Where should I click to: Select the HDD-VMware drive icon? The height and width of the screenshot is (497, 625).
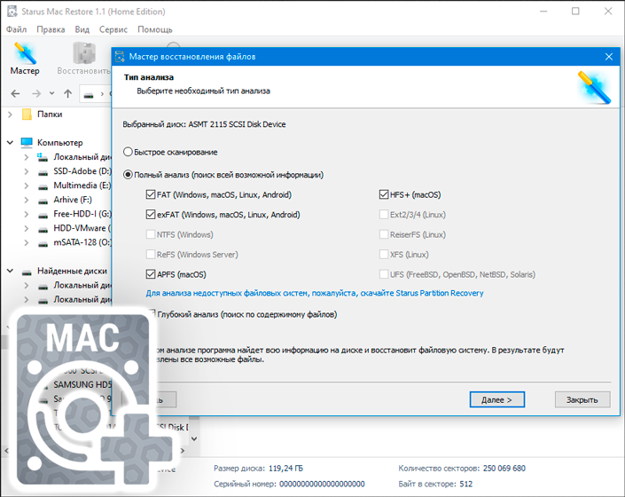tap(43, 230)
